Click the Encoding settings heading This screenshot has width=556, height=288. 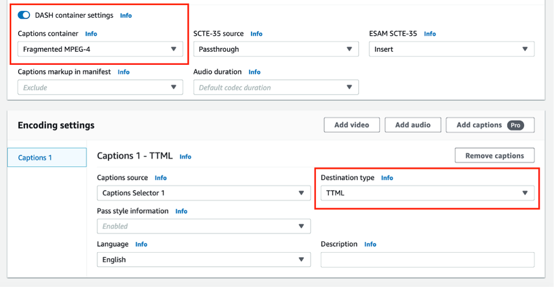(56, 125)
